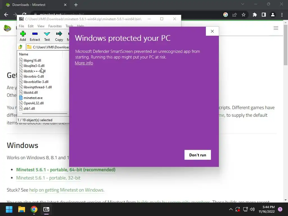288x216 pixels.
Task: Click the Chrome back arrow
Action: [6, 15]
